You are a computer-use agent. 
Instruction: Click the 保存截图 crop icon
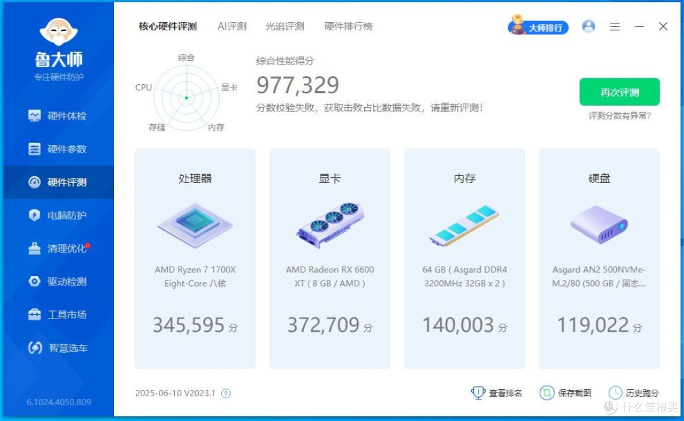(x=547, y=393)
